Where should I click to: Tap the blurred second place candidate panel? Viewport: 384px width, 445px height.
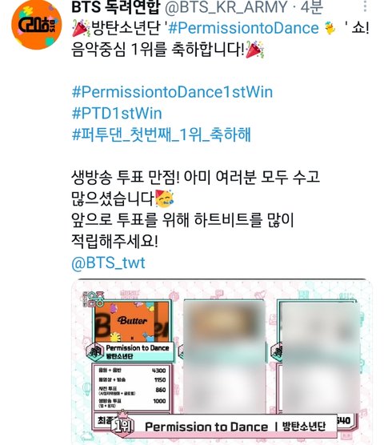pos(224,356)
